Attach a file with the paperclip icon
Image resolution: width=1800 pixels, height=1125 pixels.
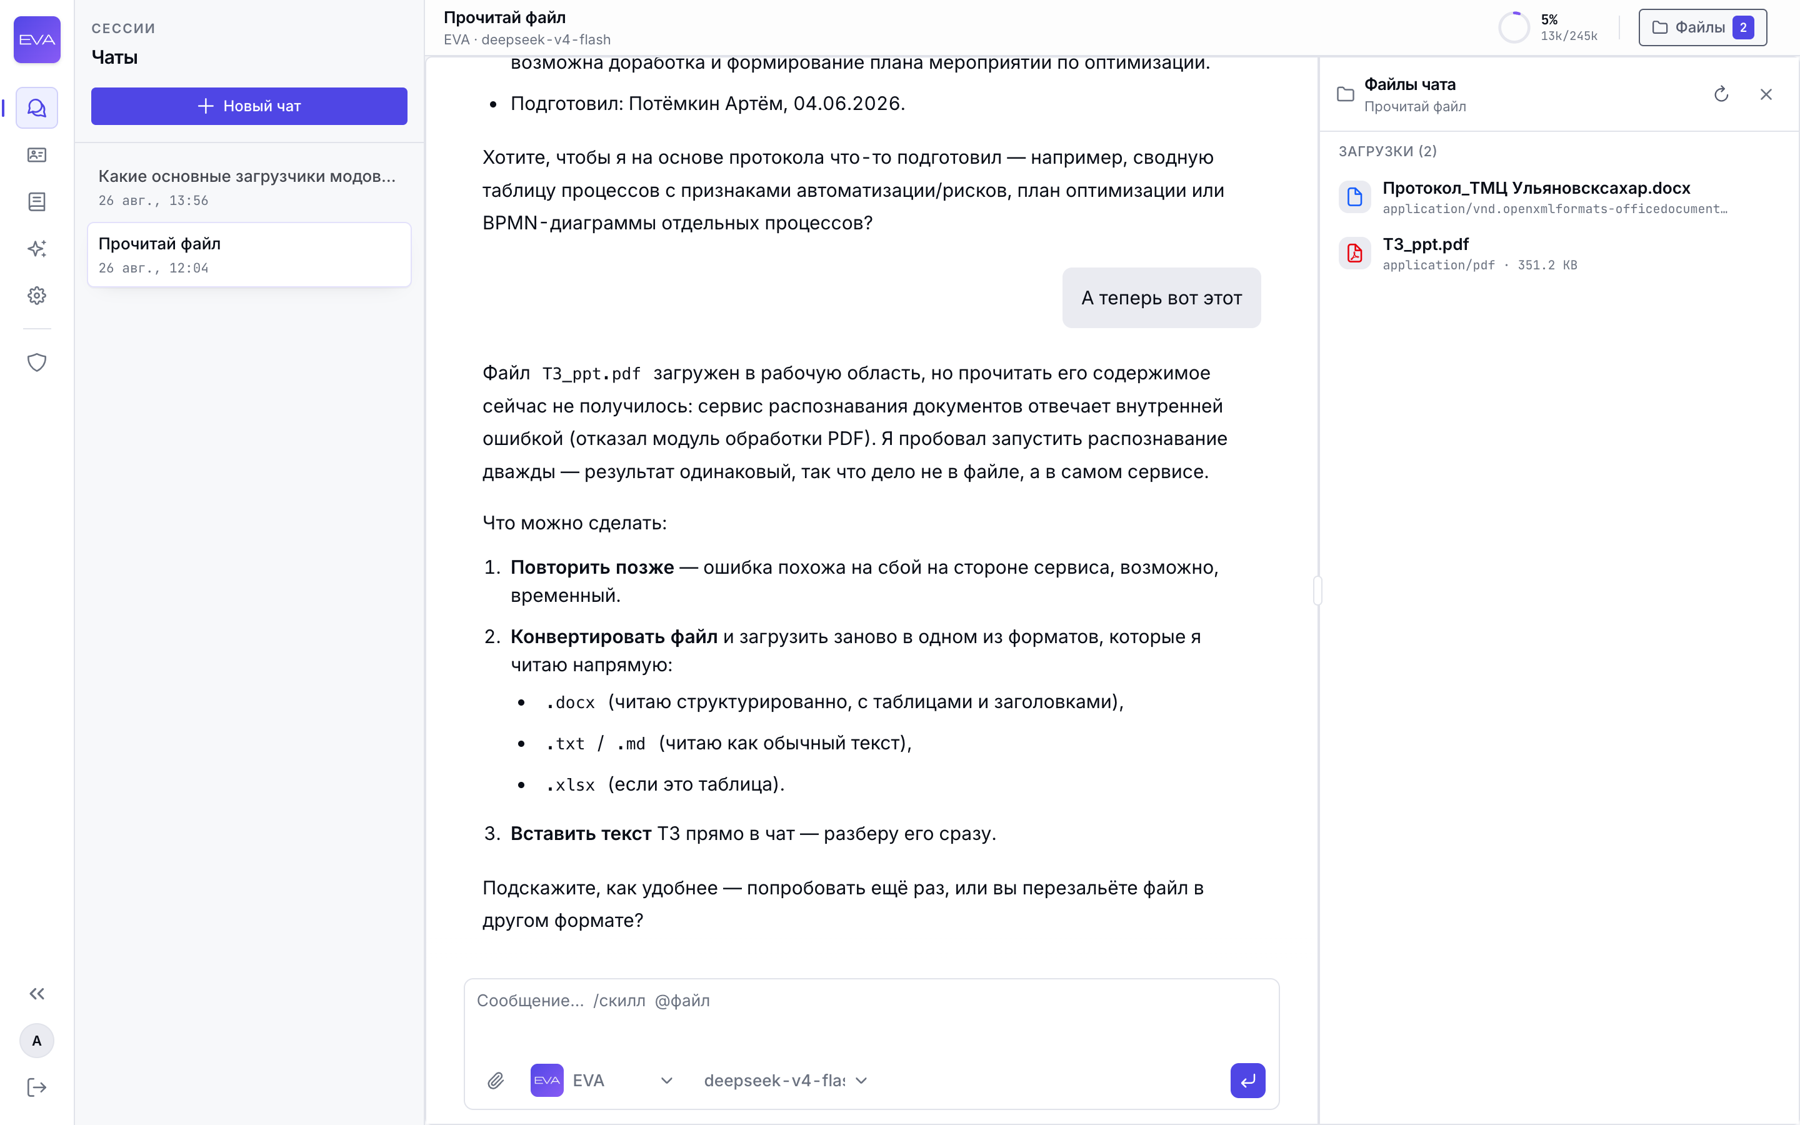496,1081
